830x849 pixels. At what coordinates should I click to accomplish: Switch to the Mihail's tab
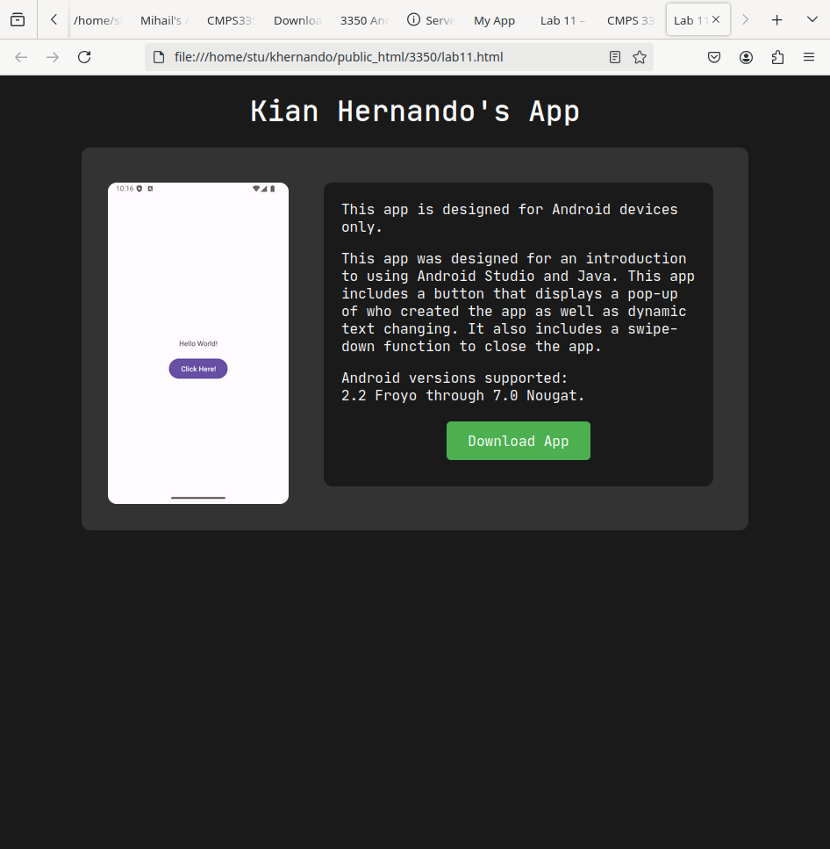click(x=163, y=20)
